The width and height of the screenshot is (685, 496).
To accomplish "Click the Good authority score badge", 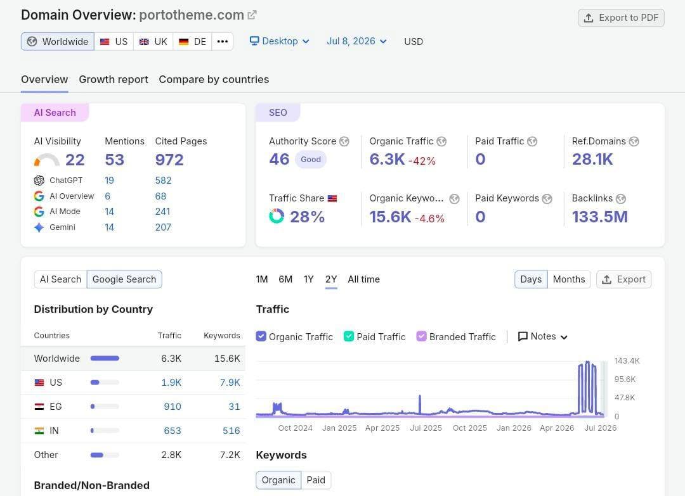I will point(311,160).
